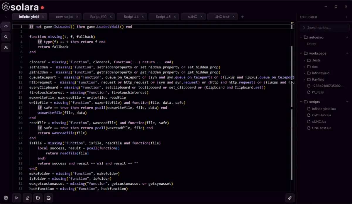
Task: Switch to the sUNC tab
Action: click(x=193, y=17)
